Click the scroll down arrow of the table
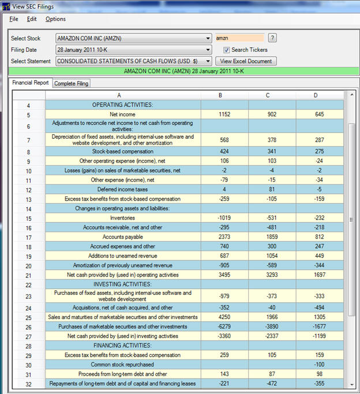Screen dimensions: 360x394 [352, 385]
